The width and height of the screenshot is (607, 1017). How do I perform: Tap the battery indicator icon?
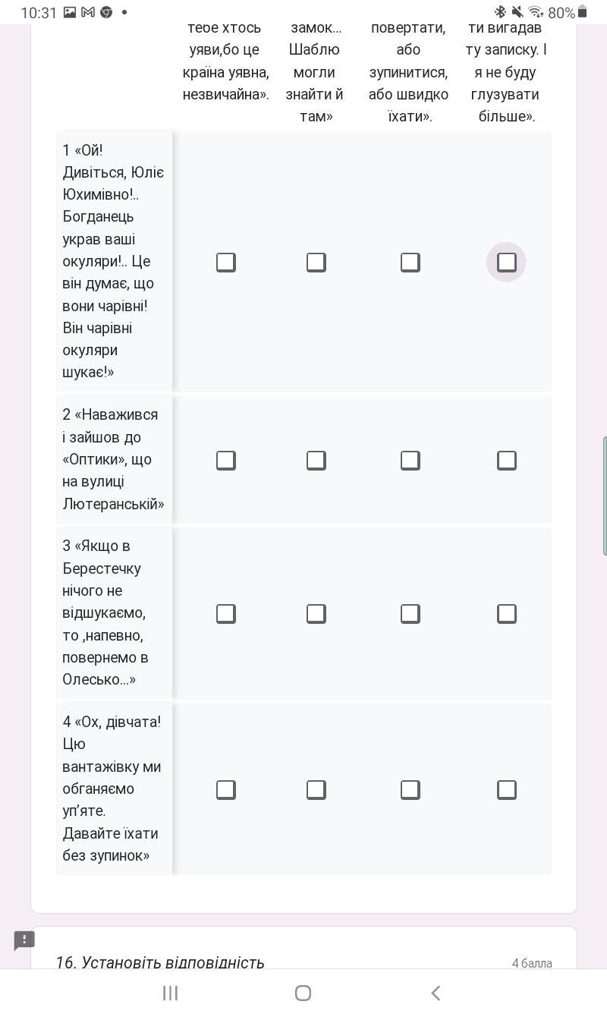pyautogui.click(x=583, y=12)
